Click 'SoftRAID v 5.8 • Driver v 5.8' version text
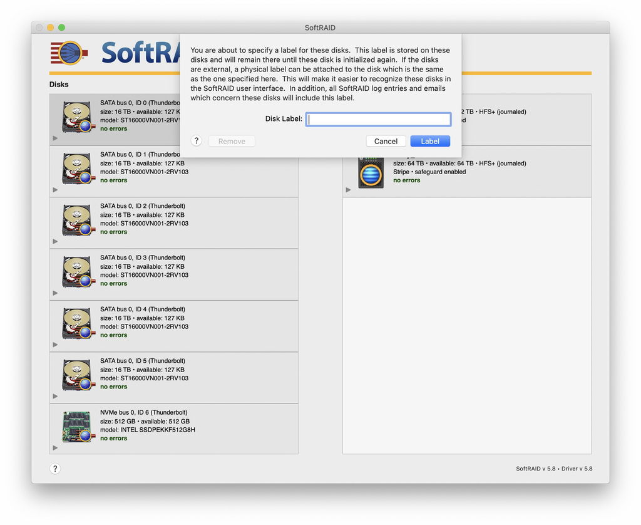 [x=554, y=469]
